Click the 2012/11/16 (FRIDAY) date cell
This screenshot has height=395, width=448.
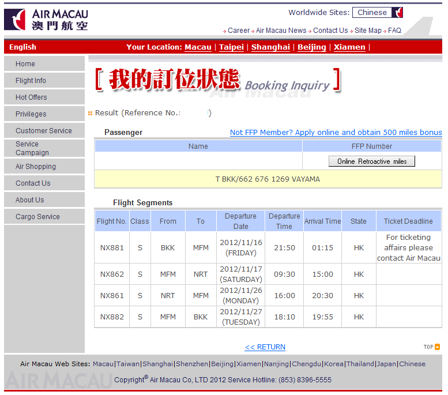point(241,247)
